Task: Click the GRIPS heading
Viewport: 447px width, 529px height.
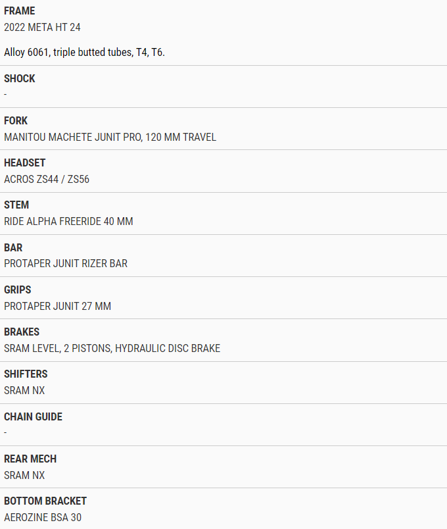Action: click(x=18, y=290)
